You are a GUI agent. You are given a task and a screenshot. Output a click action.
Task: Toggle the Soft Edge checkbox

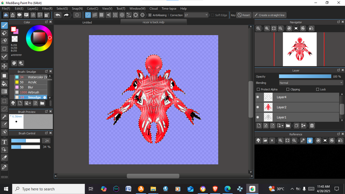[212, 15]
